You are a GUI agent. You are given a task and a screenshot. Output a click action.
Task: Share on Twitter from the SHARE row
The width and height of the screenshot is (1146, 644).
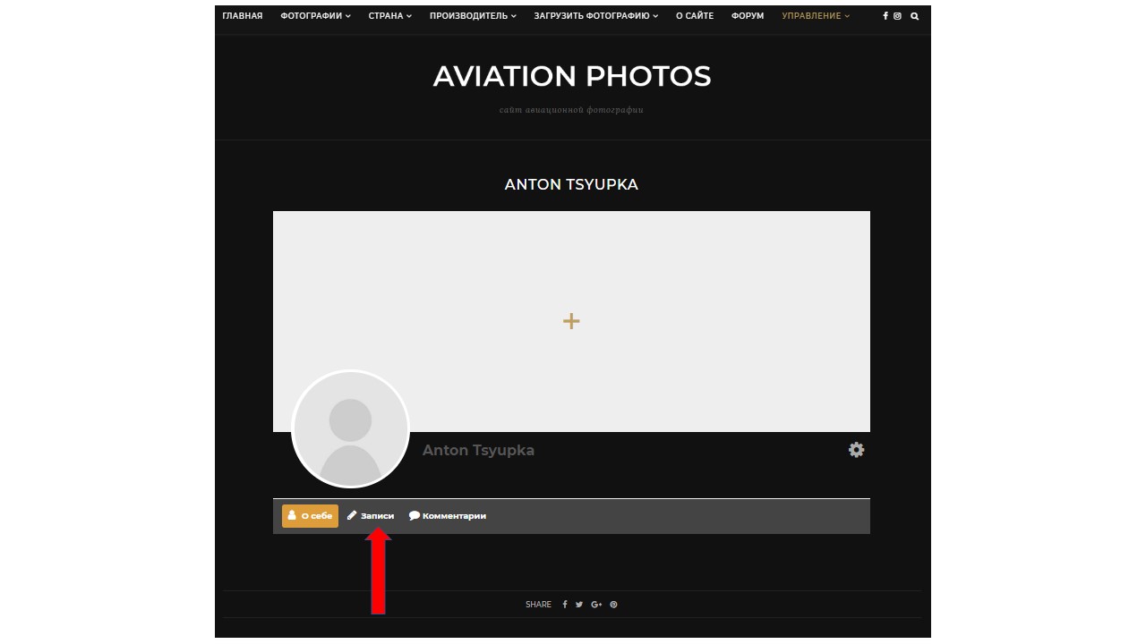click(x=579, y=605)
